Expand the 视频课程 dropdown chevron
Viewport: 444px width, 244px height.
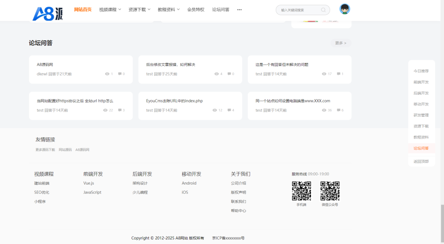click(120, 10)
